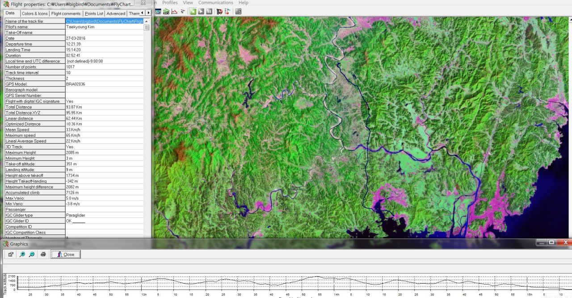The width and height of the screenshot is (572, 298).
Task: Click the 'Landing altitude:' row label
Action: [35, 170]
